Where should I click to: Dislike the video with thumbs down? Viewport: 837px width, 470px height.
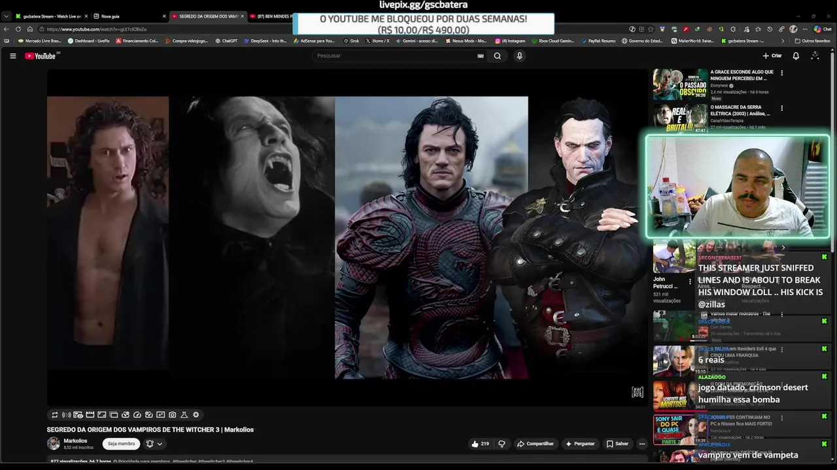(502, 444)
